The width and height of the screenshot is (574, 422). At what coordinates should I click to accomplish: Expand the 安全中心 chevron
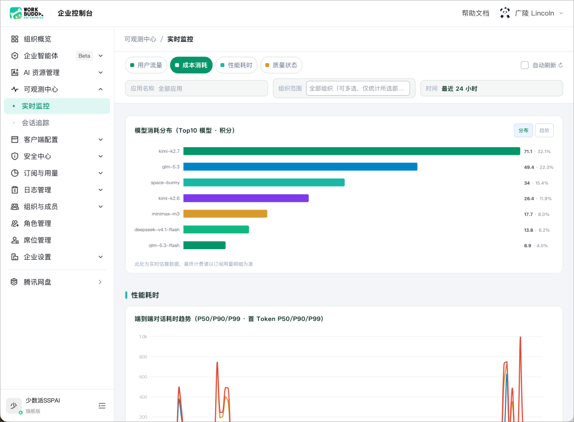tap(100, 156)
